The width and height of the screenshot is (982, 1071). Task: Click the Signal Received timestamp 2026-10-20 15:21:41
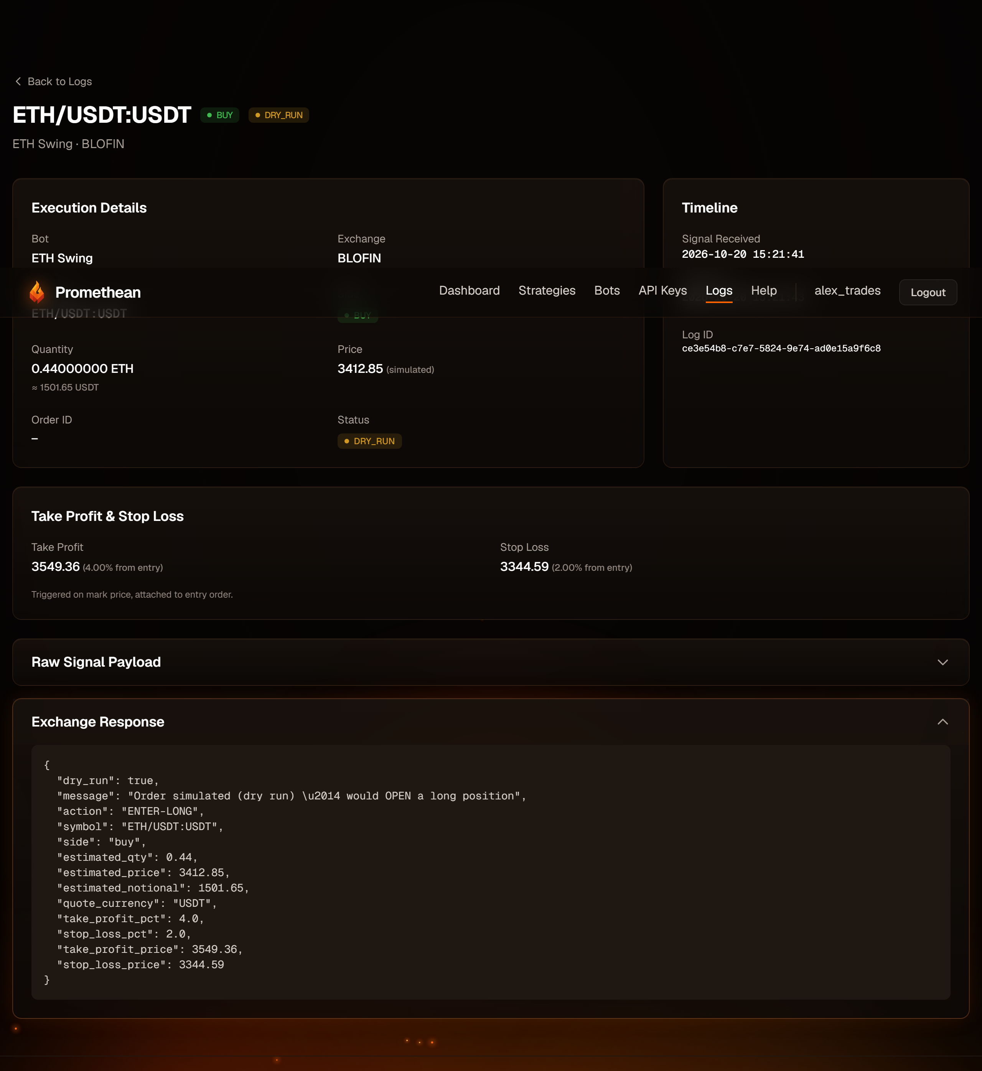[743, 254]
